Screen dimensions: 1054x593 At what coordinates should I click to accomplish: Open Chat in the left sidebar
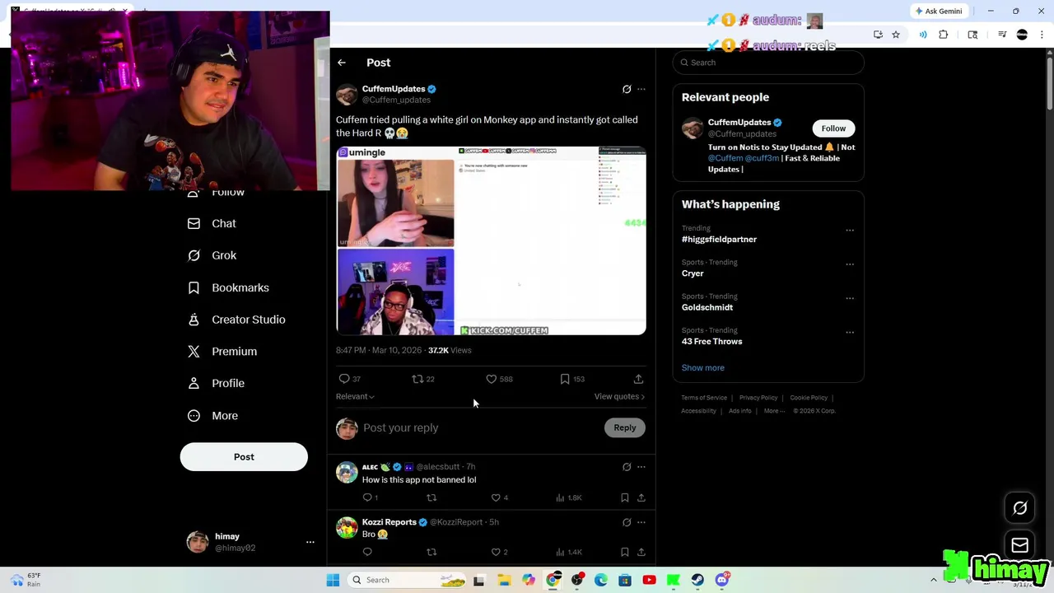pyautogui.click(x=212, y=223)
